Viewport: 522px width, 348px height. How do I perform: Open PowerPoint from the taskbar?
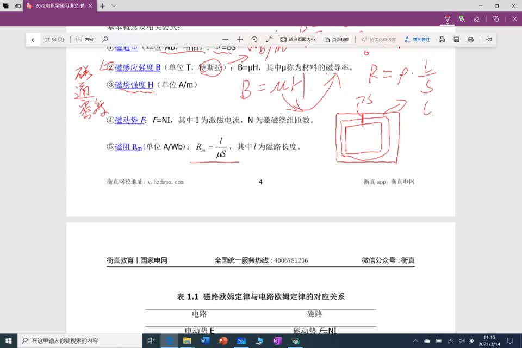tap(223, 341)
